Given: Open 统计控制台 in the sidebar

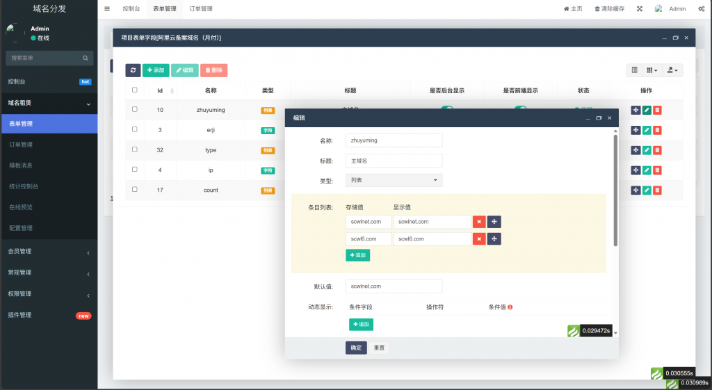Looking at the screenshot, I should pyautogui.click(x=49, y=186).
